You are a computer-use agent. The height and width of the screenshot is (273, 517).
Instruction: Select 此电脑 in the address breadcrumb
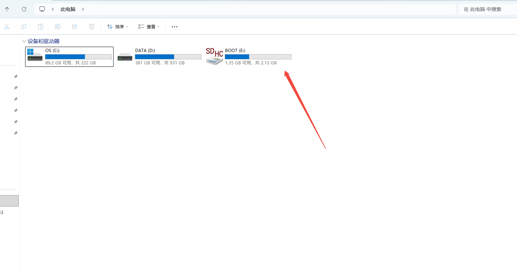(x=68, y=9)
